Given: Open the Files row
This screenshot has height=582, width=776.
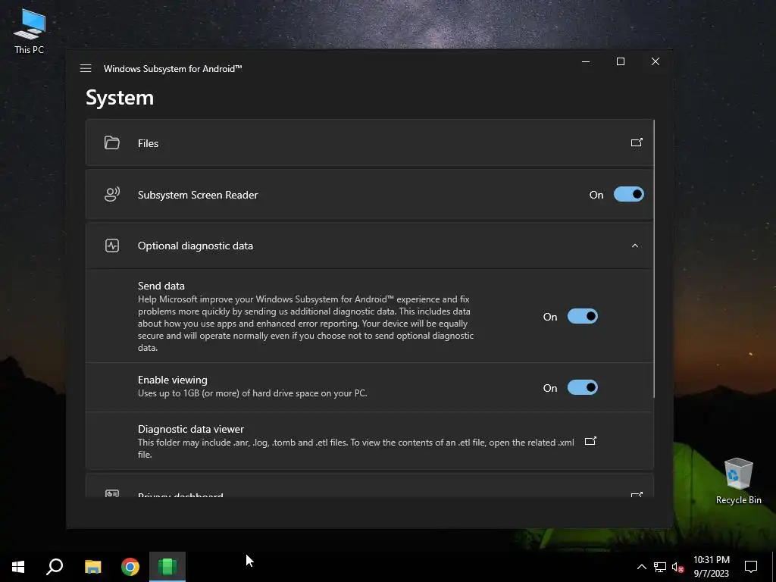Looking at the screenshot, I should point(370,142).
